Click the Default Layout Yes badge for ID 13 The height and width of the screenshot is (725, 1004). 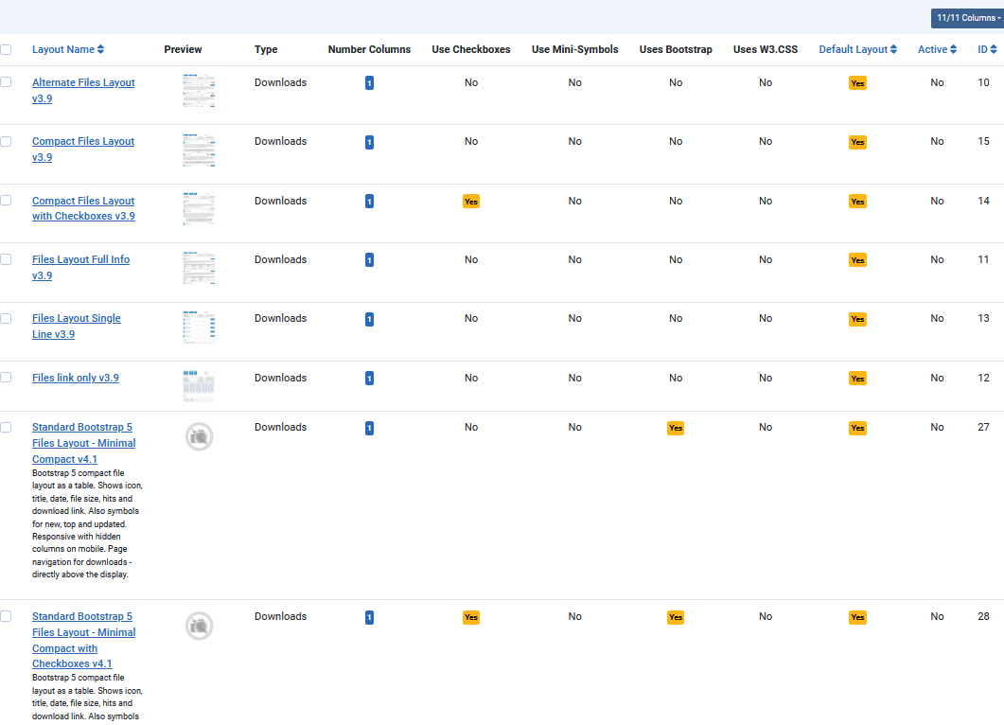(x=857, y=319)
